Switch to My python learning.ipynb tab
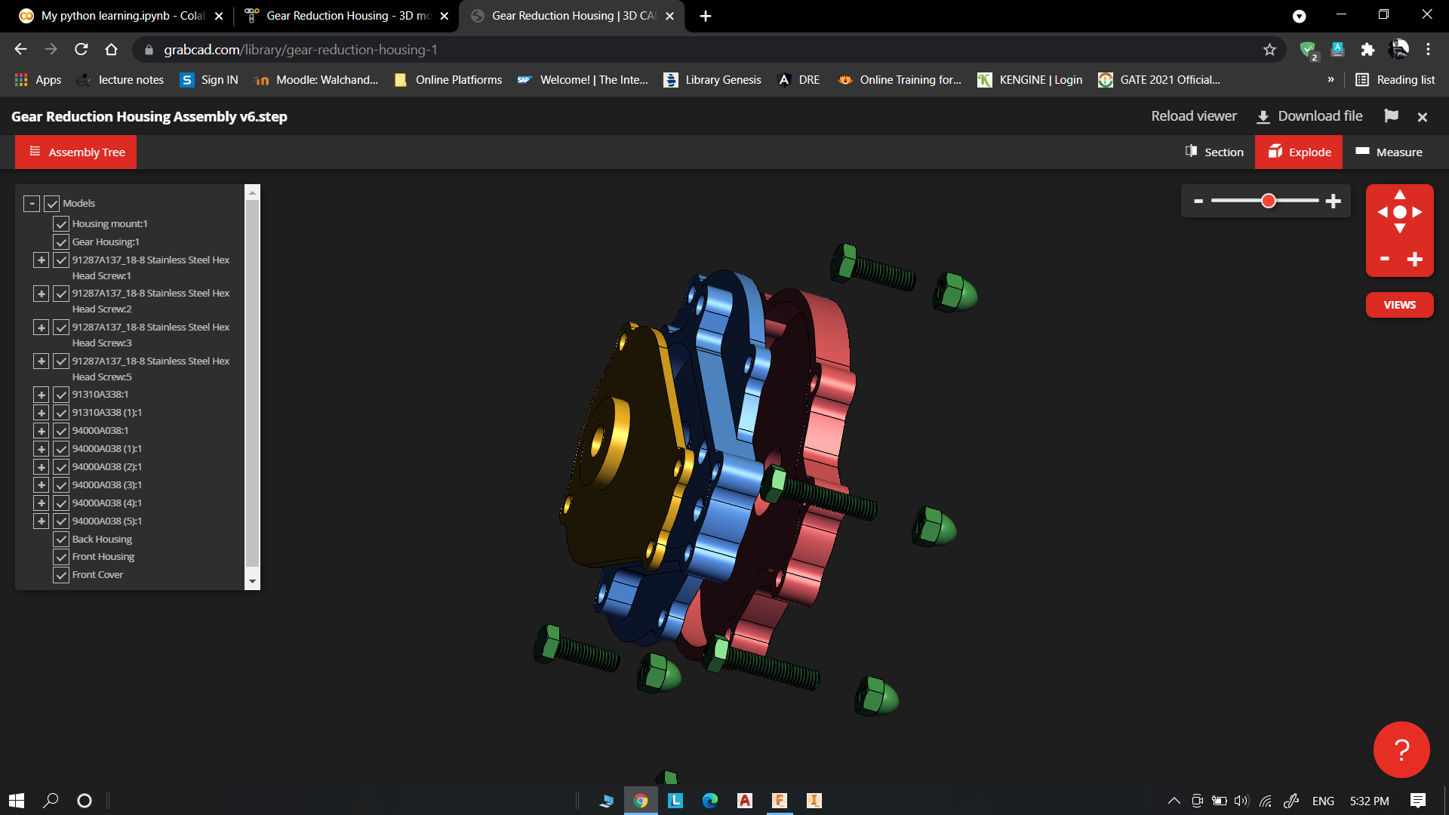 click(113, 16)
